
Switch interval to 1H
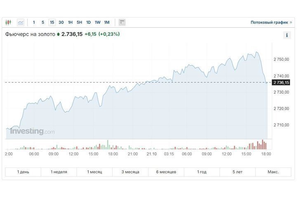pyautogui.click(x=71, y=22)
